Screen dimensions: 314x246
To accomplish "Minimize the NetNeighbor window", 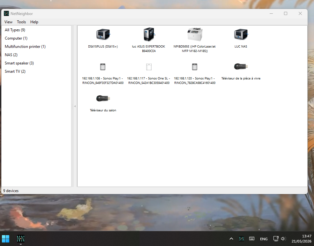I will pyautogui.click(x=271, y=13).
